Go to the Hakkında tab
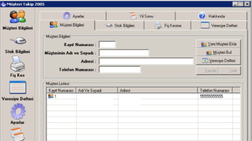The height and width of the screenshot is (141, 252). [211, 16]
